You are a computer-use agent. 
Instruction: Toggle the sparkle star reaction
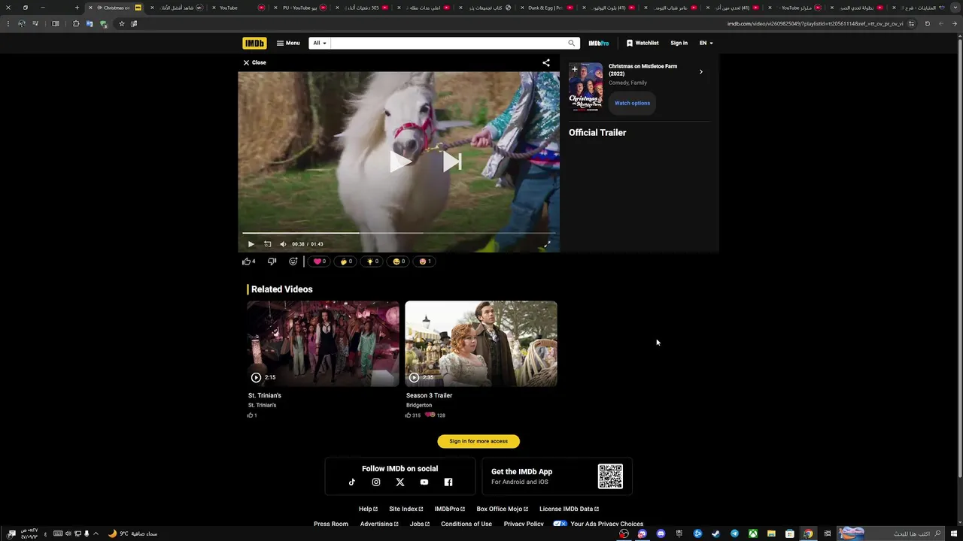click(372, 261)
